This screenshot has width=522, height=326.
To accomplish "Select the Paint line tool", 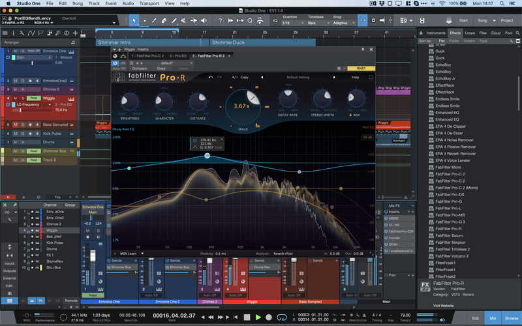I will tap(174, 21).
